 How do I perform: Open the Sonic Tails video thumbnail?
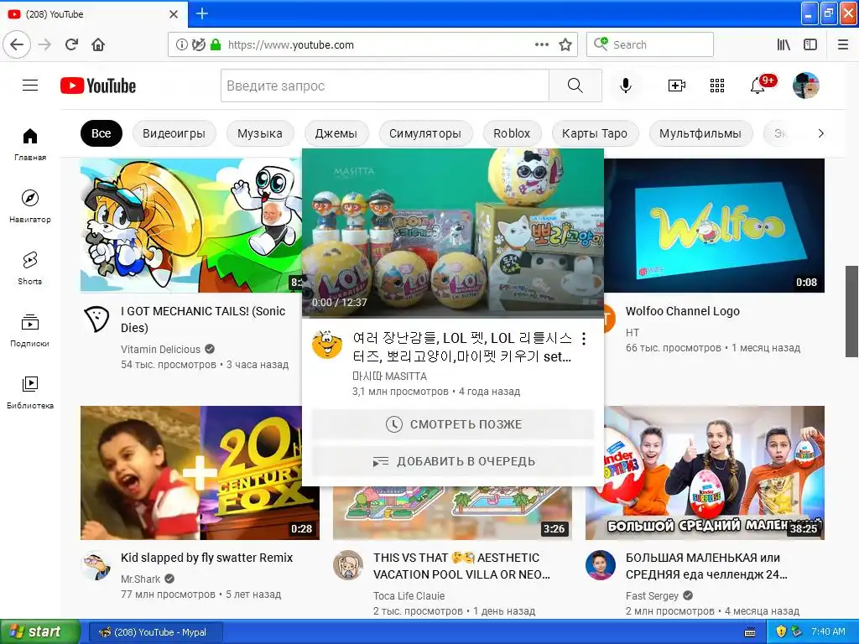pyautogui.click(x=190, y=225)
